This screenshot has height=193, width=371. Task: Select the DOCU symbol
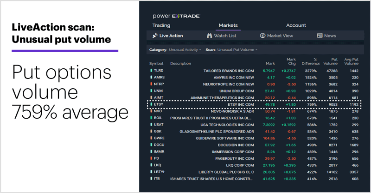159,145
